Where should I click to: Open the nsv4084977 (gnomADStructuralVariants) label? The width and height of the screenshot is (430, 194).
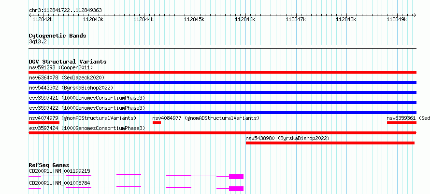(206, 118)
